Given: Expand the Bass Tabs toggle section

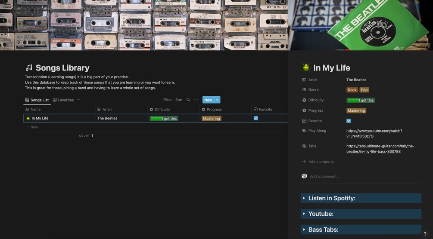Looking at the screenshot, I should coord(304,230).
